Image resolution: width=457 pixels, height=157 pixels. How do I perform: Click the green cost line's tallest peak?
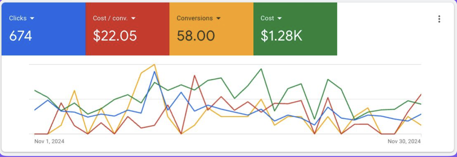click(x=261, y=69)
